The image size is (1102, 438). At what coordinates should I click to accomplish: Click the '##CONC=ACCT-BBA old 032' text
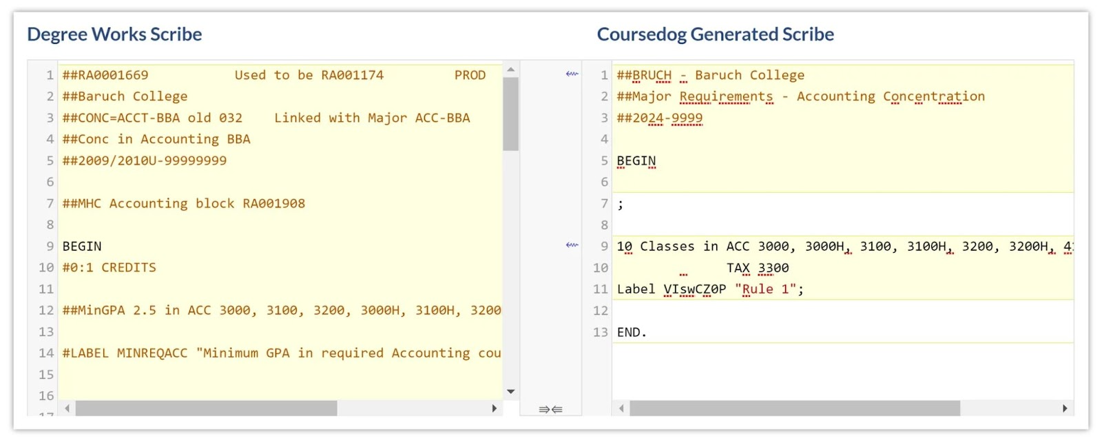pyautogui.click(x=152, y=118)
